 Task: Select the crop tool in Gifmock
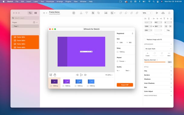51,75
